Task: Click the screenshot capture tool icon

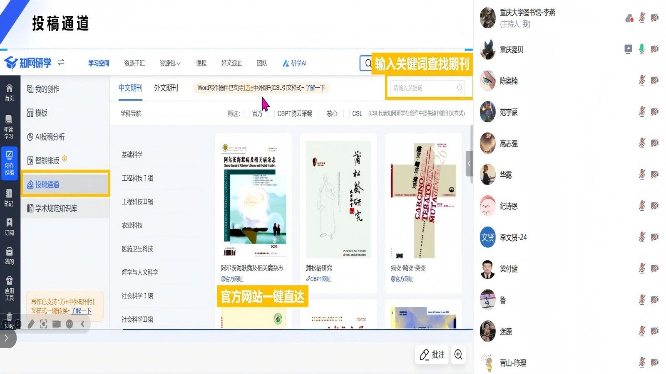Action: point(44,324)
